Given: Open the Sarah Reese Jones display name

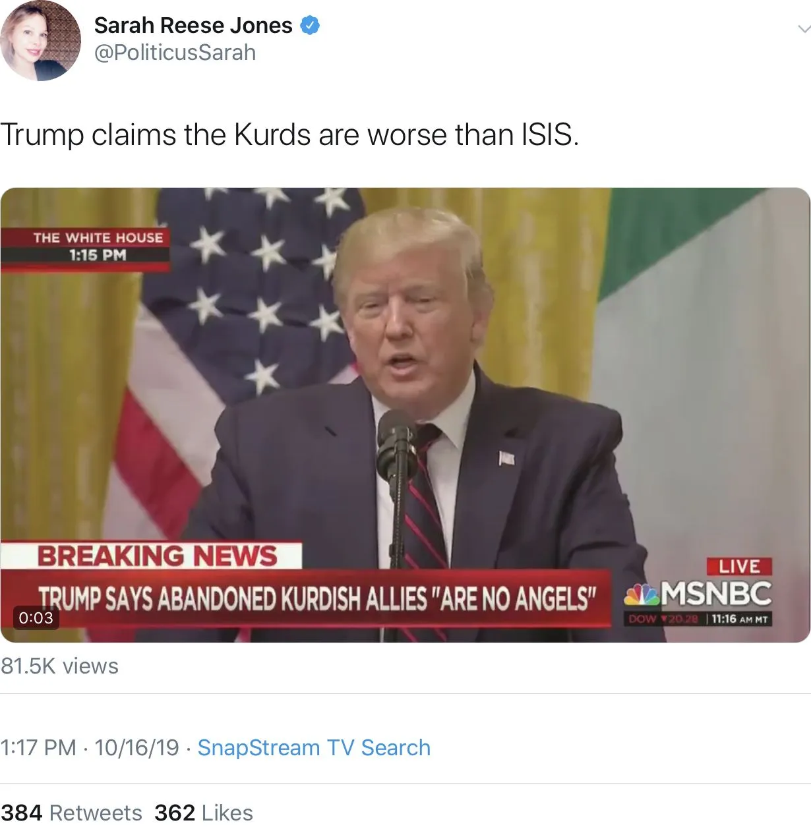Looking at the screenshot, I should [x=193, y=26].
